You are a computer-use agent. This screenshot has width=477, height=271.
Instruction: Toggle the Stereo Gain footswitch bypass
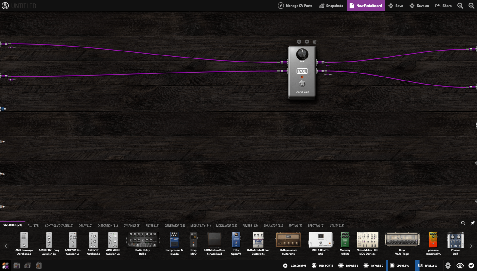(302, 83)
